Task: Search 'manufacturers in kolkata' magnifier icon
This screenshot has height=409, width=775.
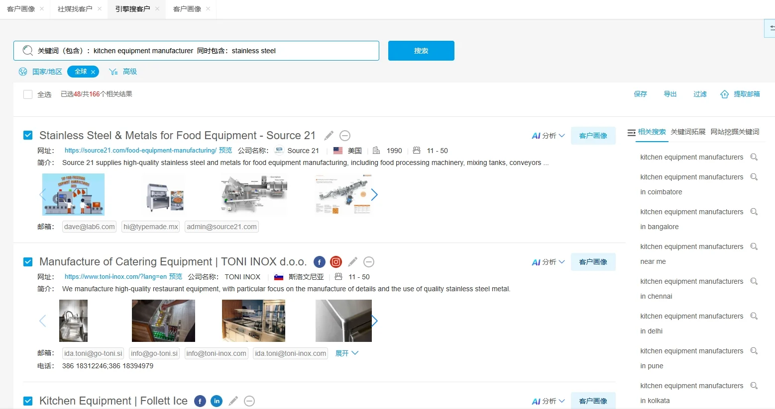Action: click(754, 386)
